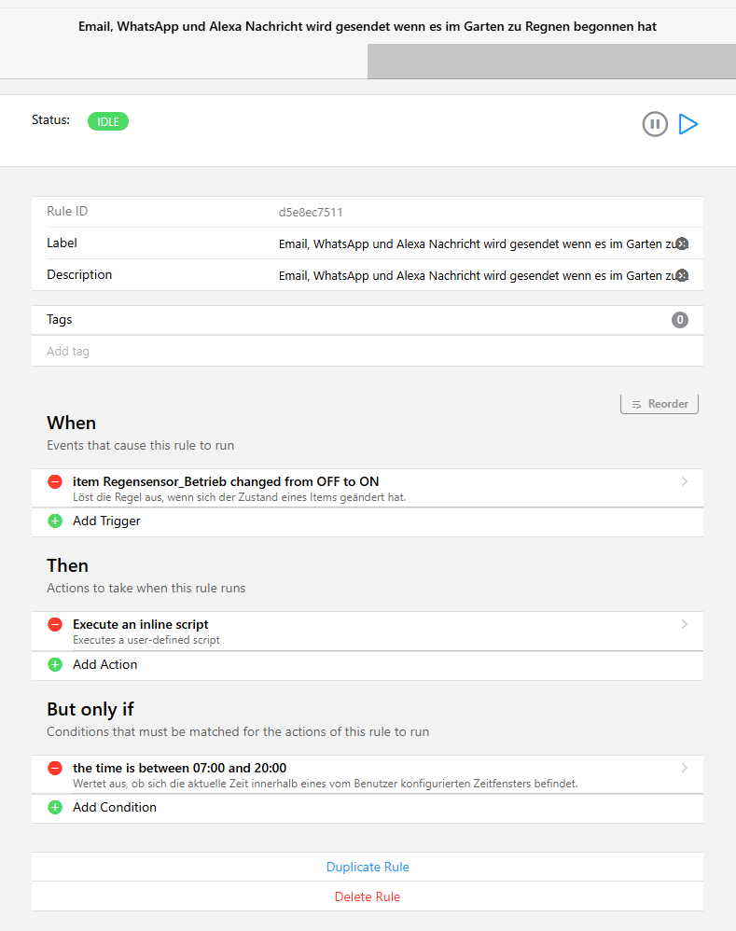This screenshot has width=736, height=931.
Task: Click Duplicate Rule
Action: [368, 867]
